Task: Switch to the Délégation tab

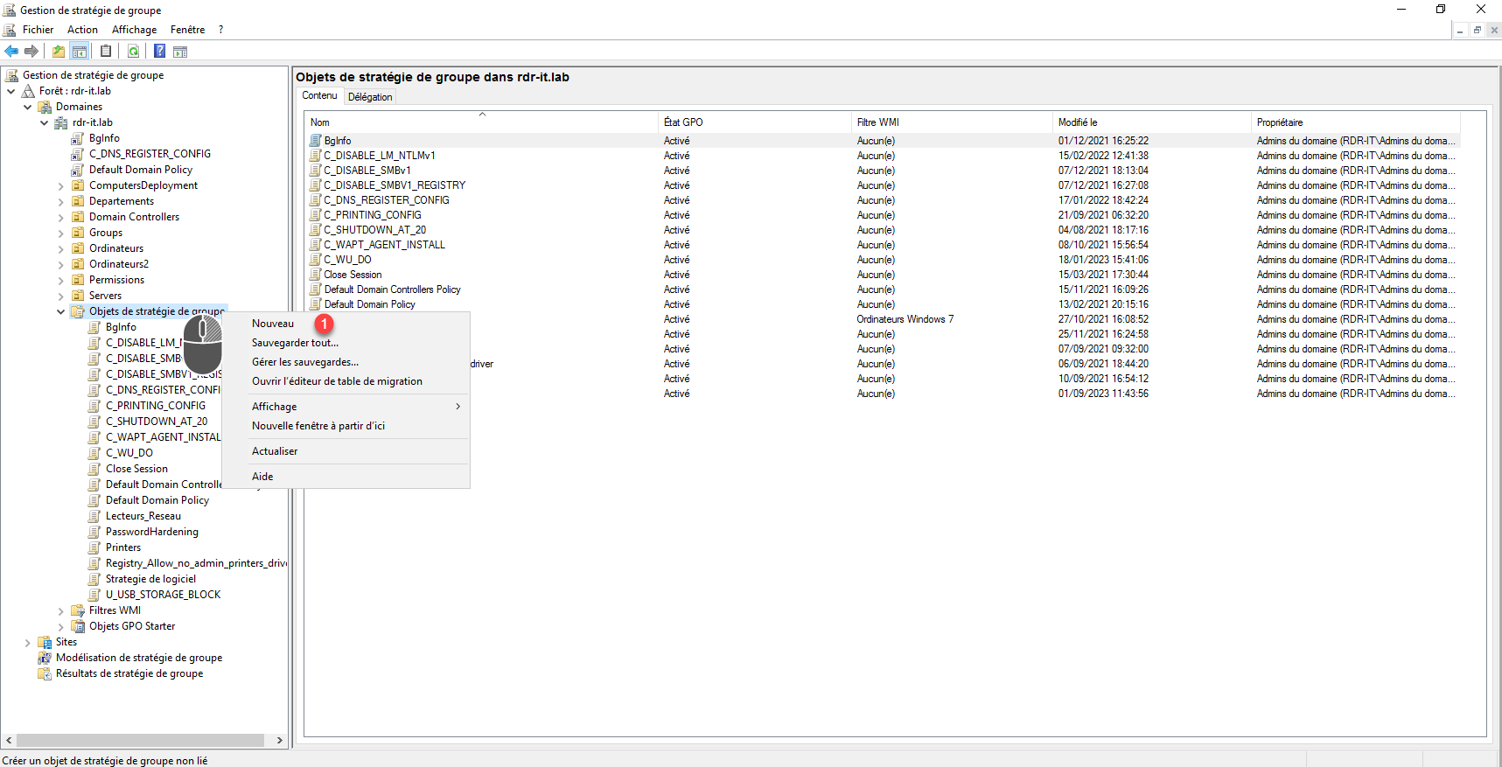Action: tap(370, 97)
